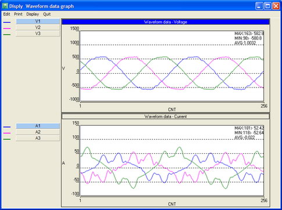The image size is (282, 210).
Task: Maximize the Waveform data graph window
Action: (267, 6)
